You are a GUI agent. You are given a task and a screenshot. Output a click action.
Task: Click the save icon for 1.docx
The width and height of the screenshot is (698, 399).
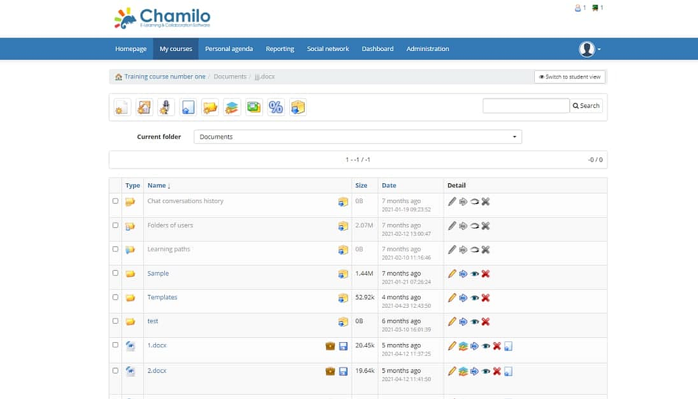343,346
